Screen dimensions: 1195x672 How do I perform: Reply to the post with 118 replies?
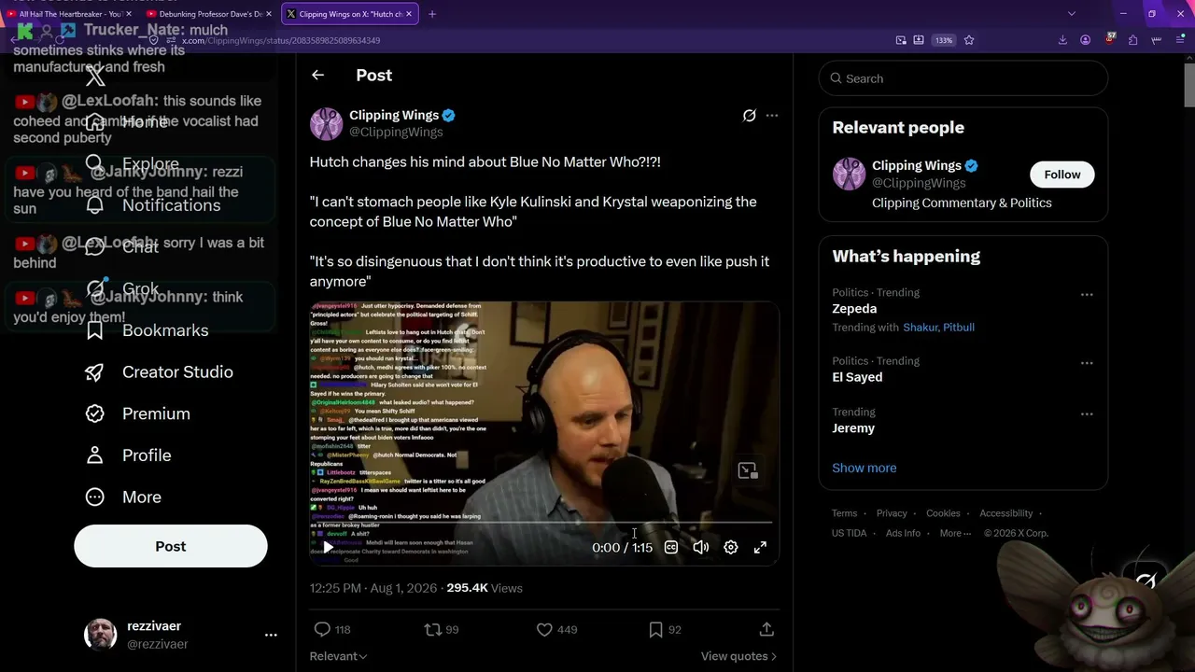click(331, 630)
